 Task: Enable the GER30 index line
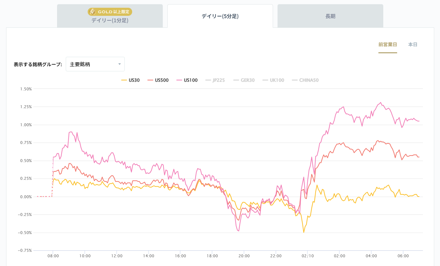pyautogui.click(x=247, y=80)
